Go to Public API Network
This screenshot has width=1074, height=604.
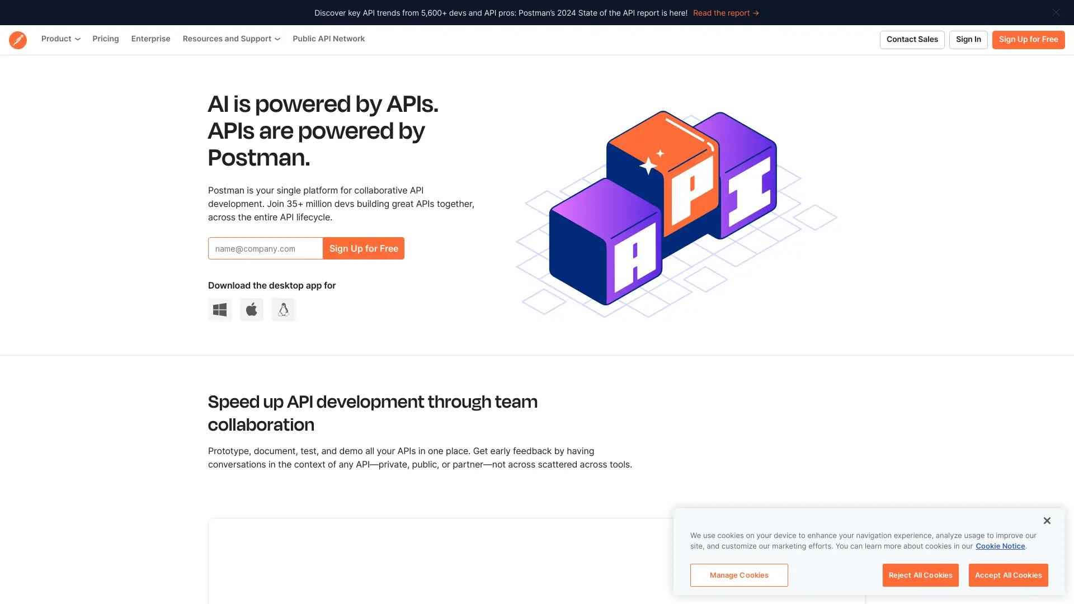328,39
